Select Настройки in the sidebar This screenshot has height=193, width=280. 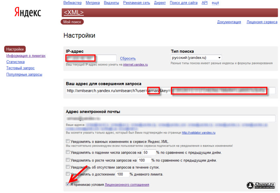15,49
